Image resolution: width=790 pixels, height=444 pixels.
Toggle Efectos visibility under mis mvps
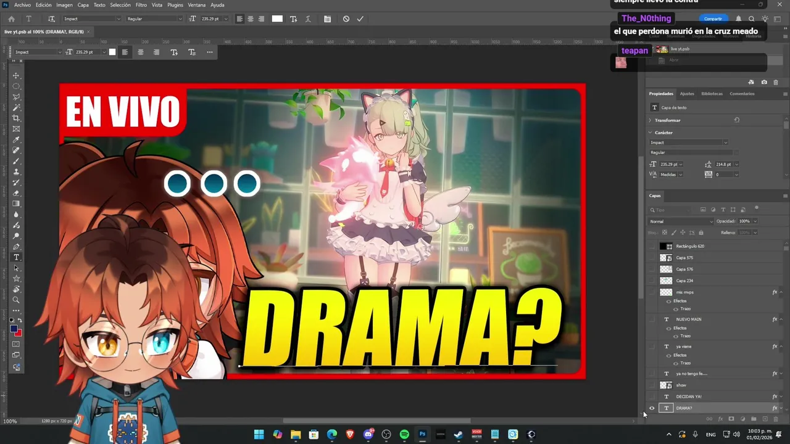pyautogui.click(x=669, y=301)
